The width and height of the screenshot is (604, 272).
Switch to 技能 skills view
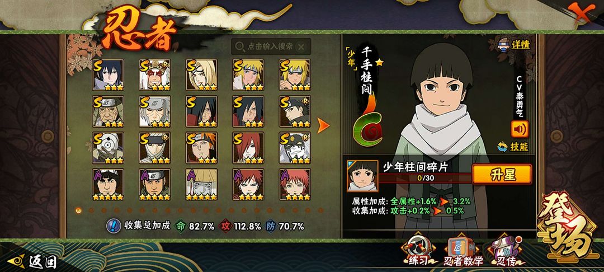click(513, 147)
